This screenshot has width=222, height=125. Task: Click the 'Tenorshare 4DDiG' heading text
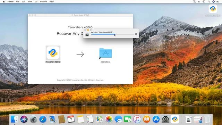tap(80, 27)
